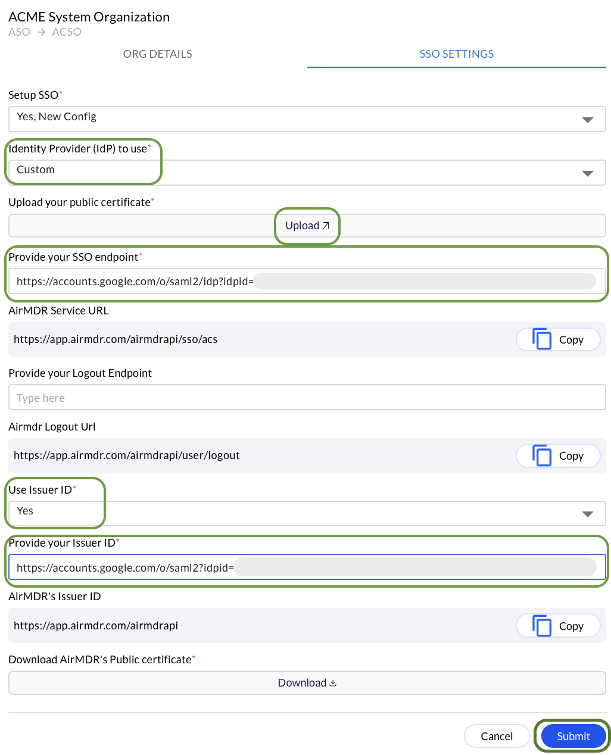Copy the AirMDR Service URL
This screenshot has width=611, height=755.
(557, 339)
